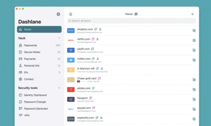This screenshot has height=126, width=211.
Task: Click the copy action icon for dropbox.com
Action: (x=194, y=30)
